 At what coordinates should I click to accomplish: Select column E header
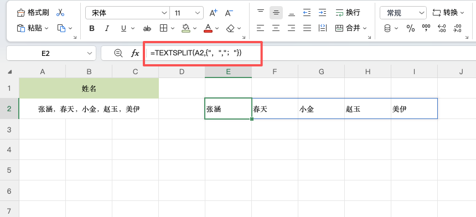228,72
